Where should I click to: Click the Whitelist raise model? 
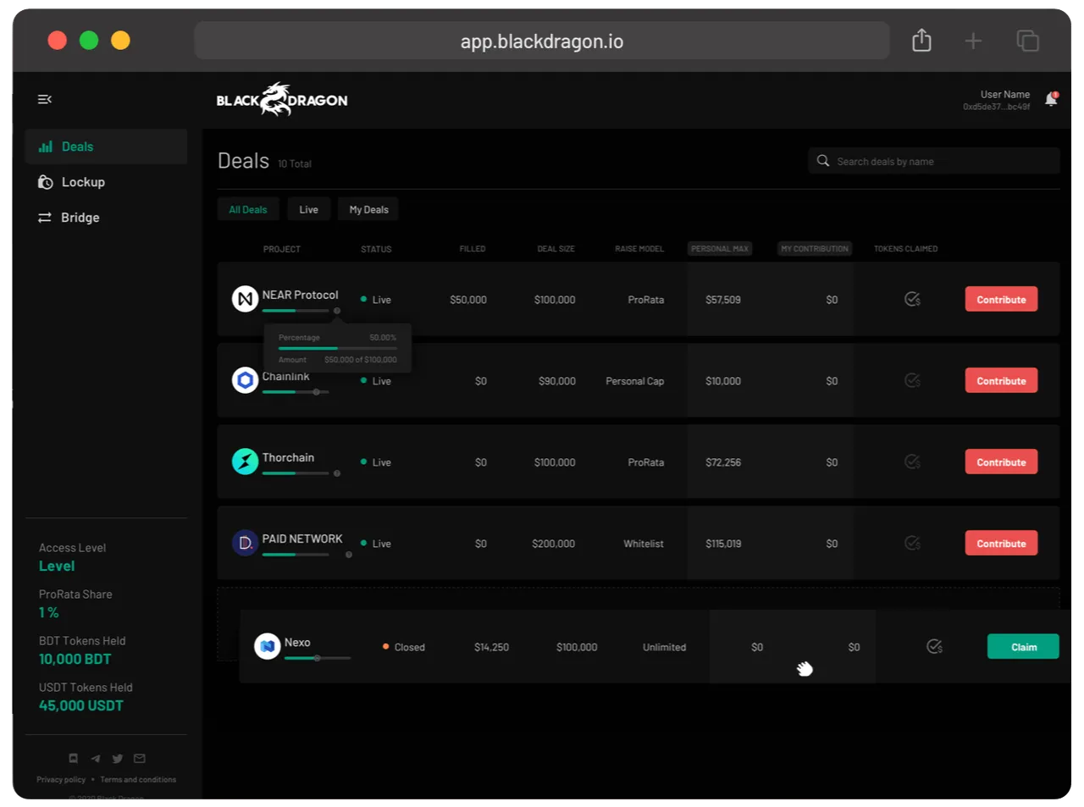pos(644,544)
